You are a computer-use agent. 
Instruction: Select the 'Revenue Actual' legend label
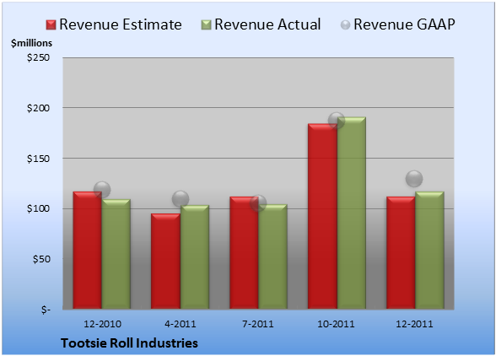tap(267, 24)
